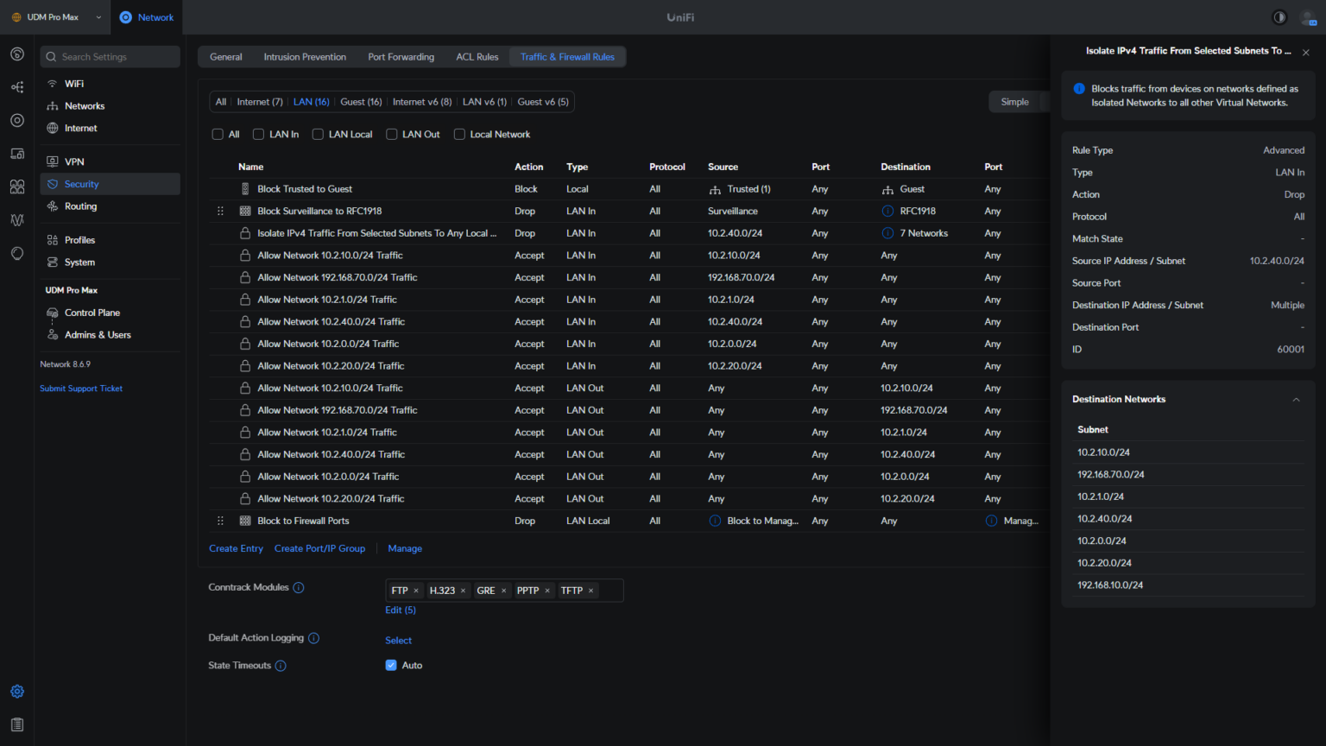Open the Dashboard from the sidebar
1326x746 pixels.
[x=16, y=54]
